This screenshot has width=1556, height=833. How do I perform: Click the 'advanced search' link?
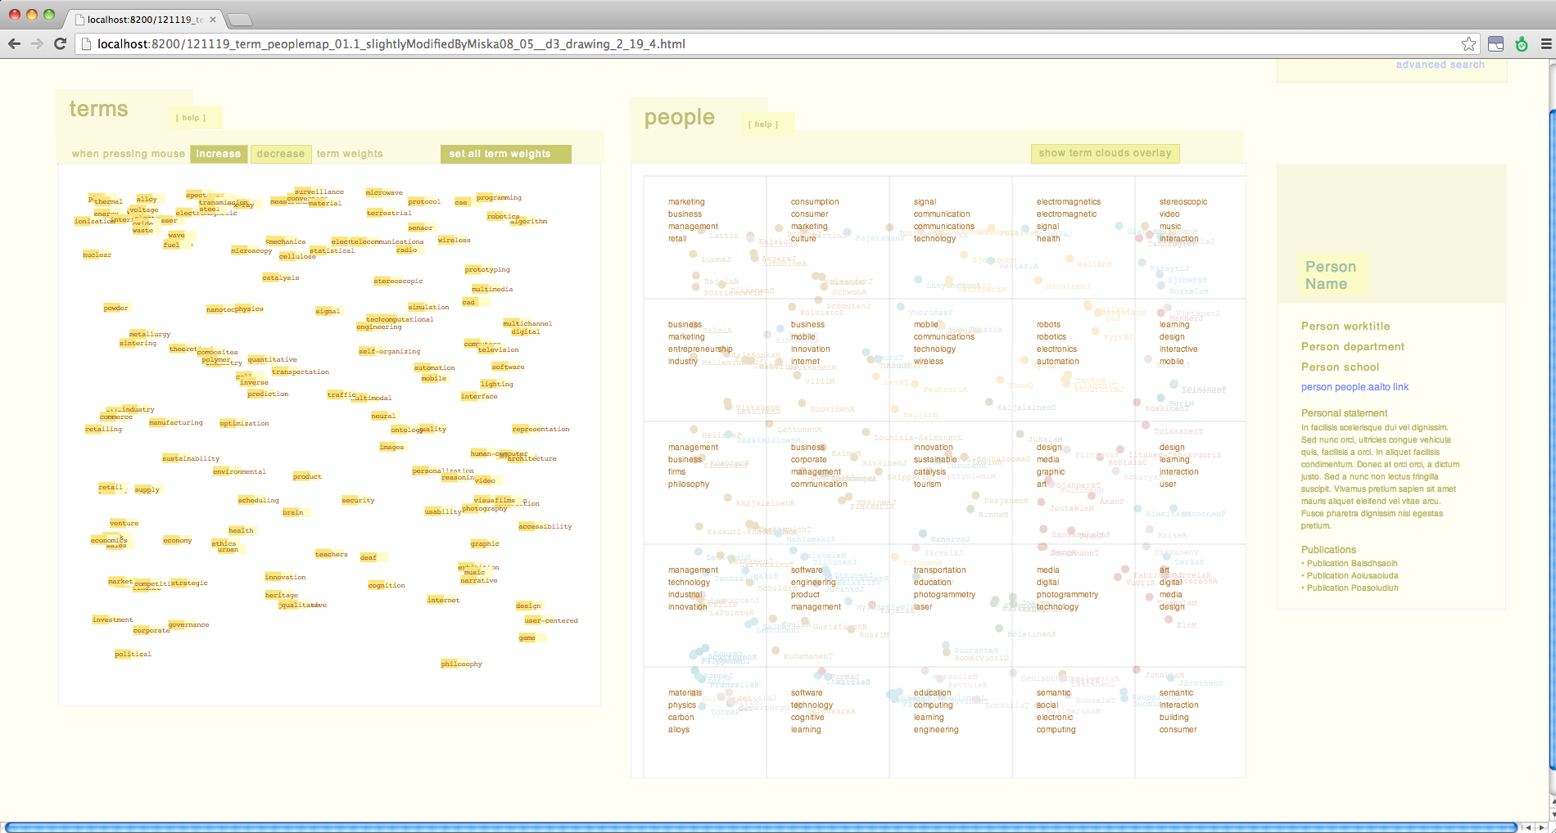tap(1440, 65)
